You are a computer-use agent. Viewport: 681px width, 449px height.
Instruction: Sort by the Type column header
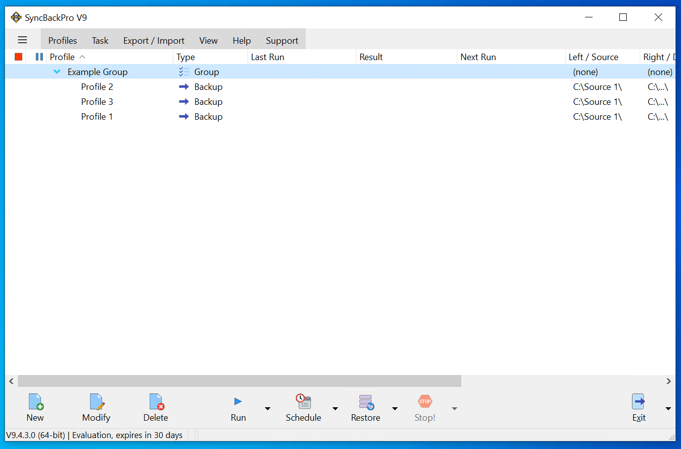[210, 57]
